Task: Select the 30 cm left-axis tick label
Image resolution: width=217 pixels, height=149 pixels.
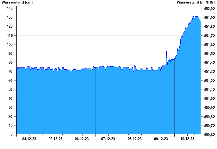Action: click(11, 108)
